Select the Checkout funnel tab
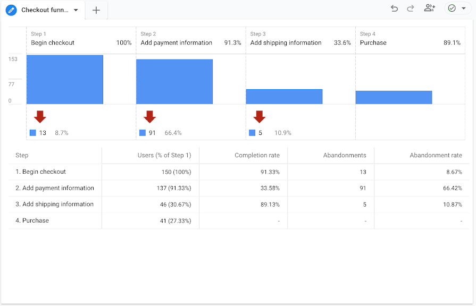Image resolution: width=476 pixels, height=306 pixels. [x=45, y=10]
